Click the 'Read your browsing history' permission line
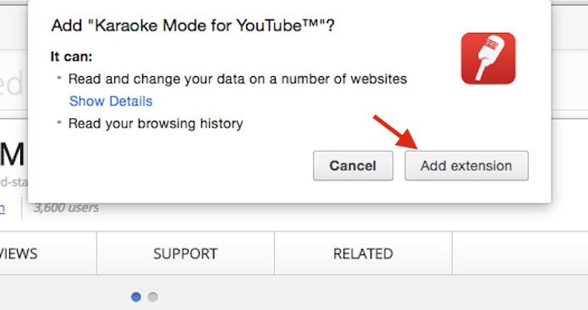 [x=156, y=123]
